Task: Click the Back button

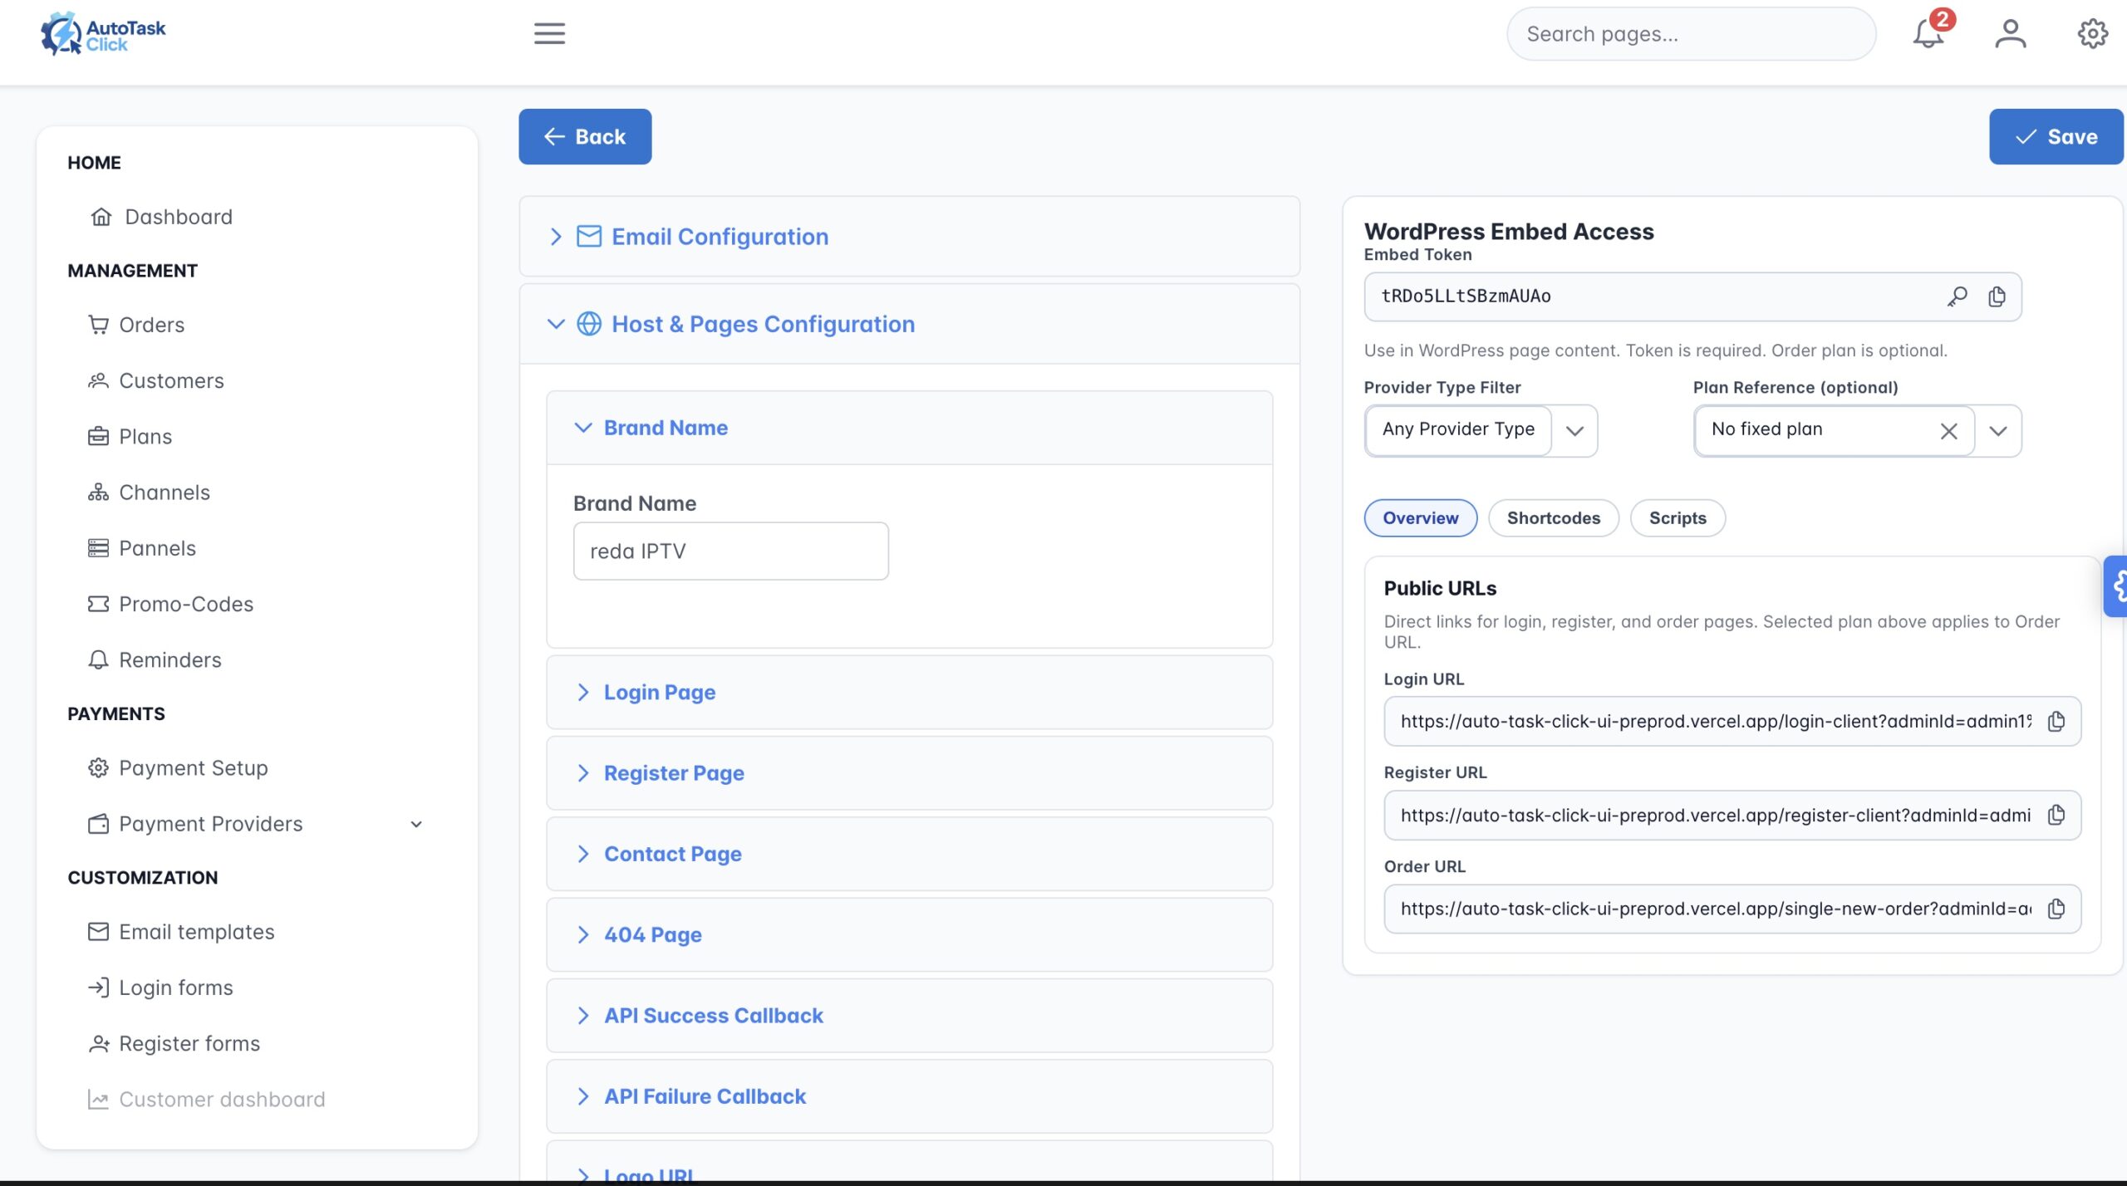Action: point(585,136)
